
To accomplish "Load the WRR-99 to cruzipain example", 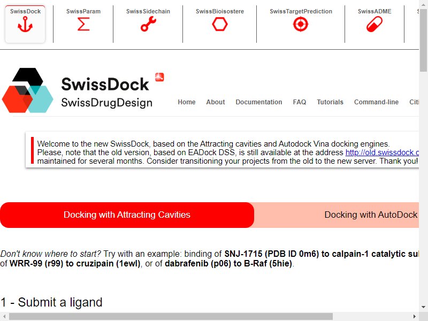I will point(75,264).
